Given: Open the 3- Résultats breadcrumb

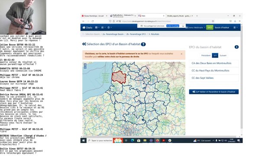Looking at the screenshot, I should pos(154,34).
